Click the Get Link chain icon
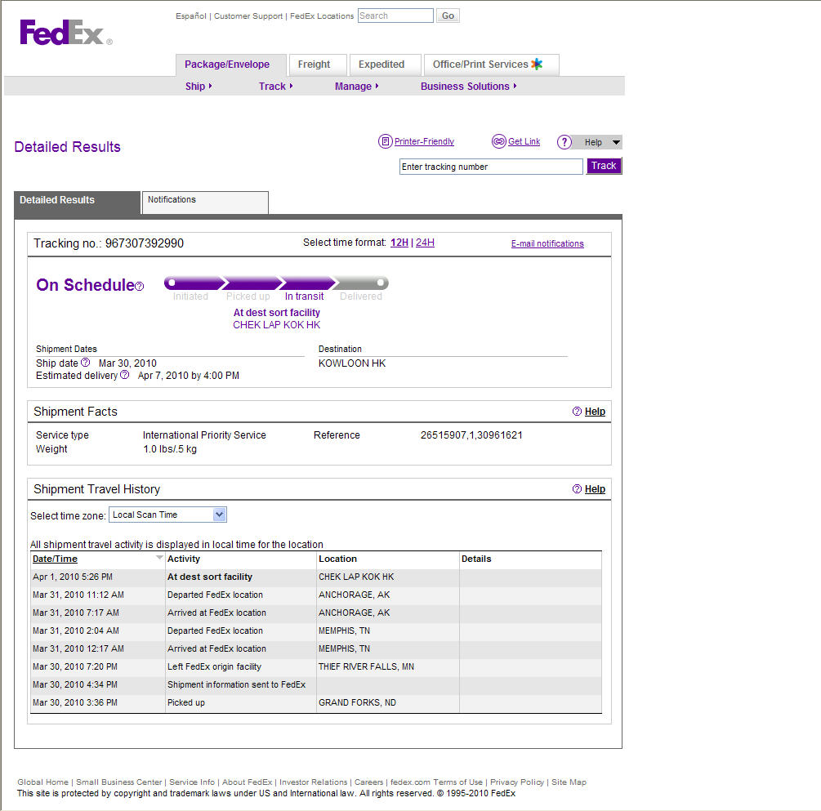The width and height of the screenshot is (821, 811). pyautogui.click(x=499, y=141)
